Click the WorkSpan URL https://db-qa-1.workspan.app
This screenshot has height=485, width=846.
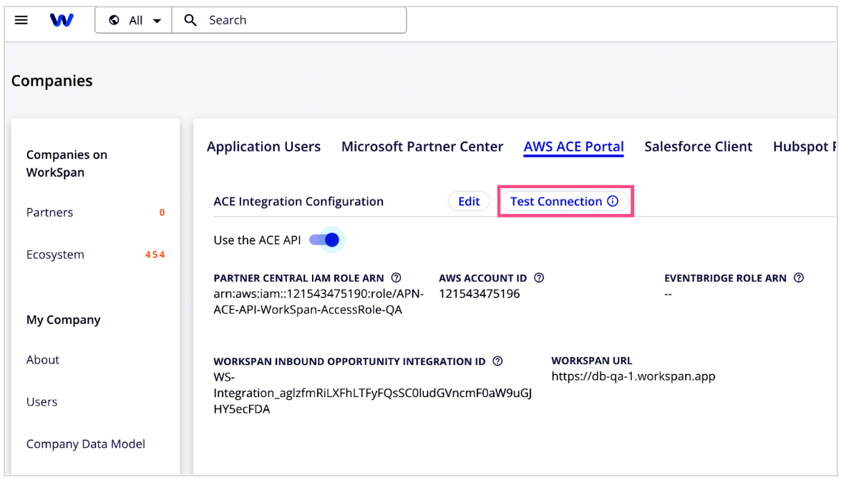(633, 376)
